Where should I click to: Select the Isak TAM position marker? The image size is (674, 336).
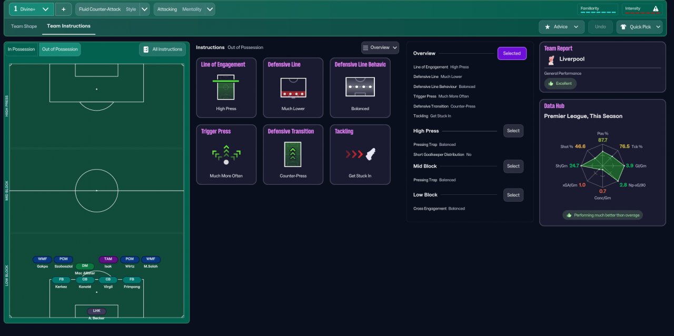click(x=108, y=259)
